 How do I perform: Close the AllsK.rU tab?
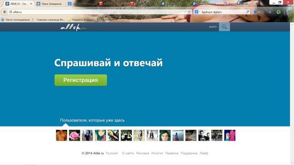point(31,4)
